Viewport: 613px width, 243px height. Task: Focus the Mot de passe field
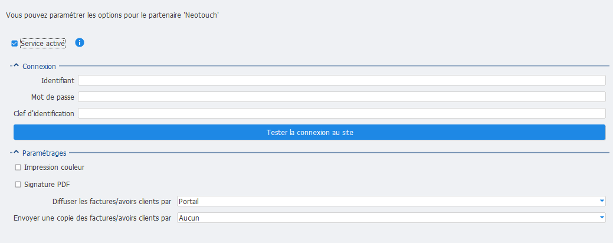click(342, 97)
